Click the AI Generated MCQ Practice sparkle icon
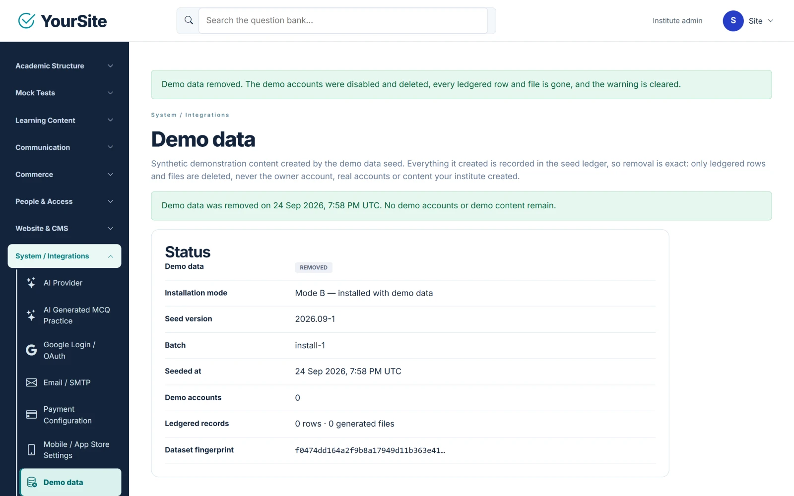Image resolution: width=794 pixels, height=496 pixels. point(31,315)
